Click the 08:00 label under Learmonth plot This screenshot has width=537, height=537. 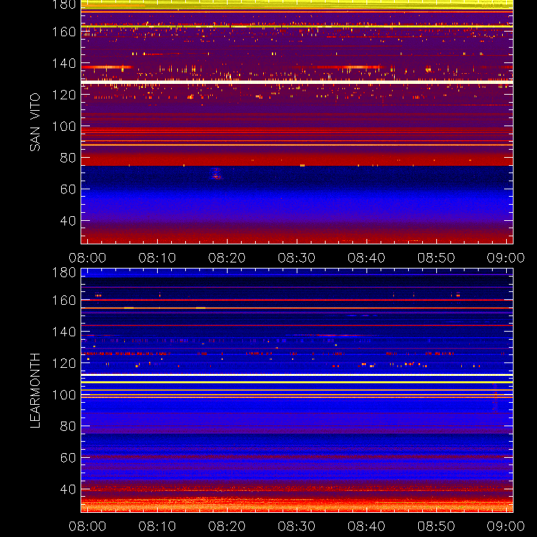coord(87,526)
